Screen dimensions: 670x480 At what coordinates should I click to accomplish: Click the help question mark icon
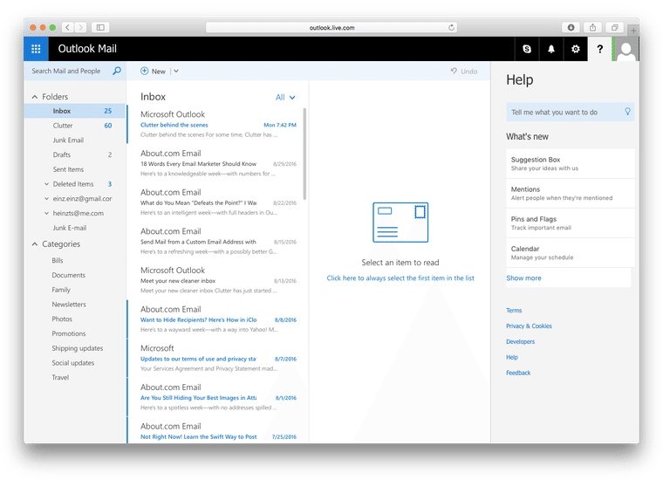599,50
